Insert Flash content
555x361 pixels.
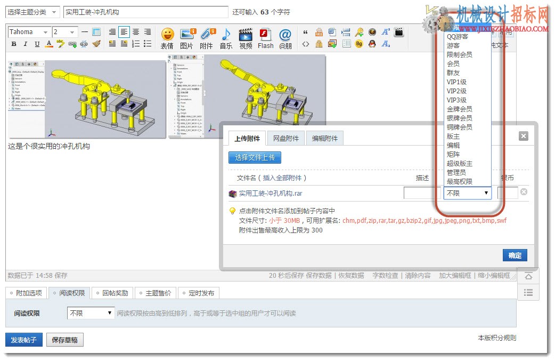[x=265, y=38]
